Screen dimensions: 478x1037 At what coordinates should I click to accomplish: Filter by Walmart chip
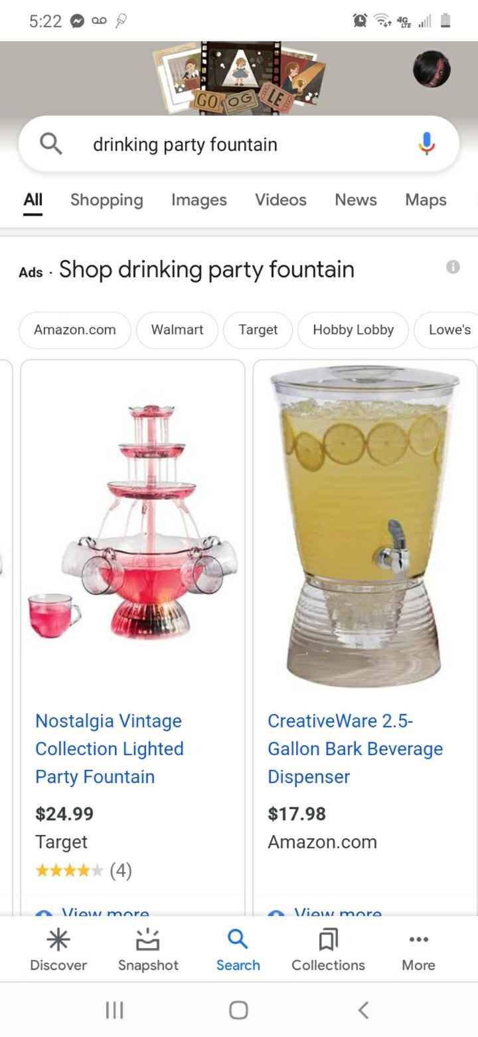click(x=177, y=330)
